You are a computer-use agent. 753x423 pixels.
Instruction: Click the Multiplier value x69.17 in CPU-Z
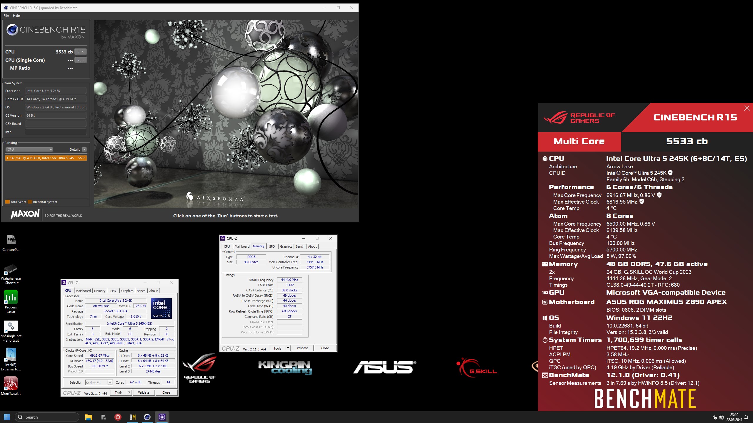99,361
